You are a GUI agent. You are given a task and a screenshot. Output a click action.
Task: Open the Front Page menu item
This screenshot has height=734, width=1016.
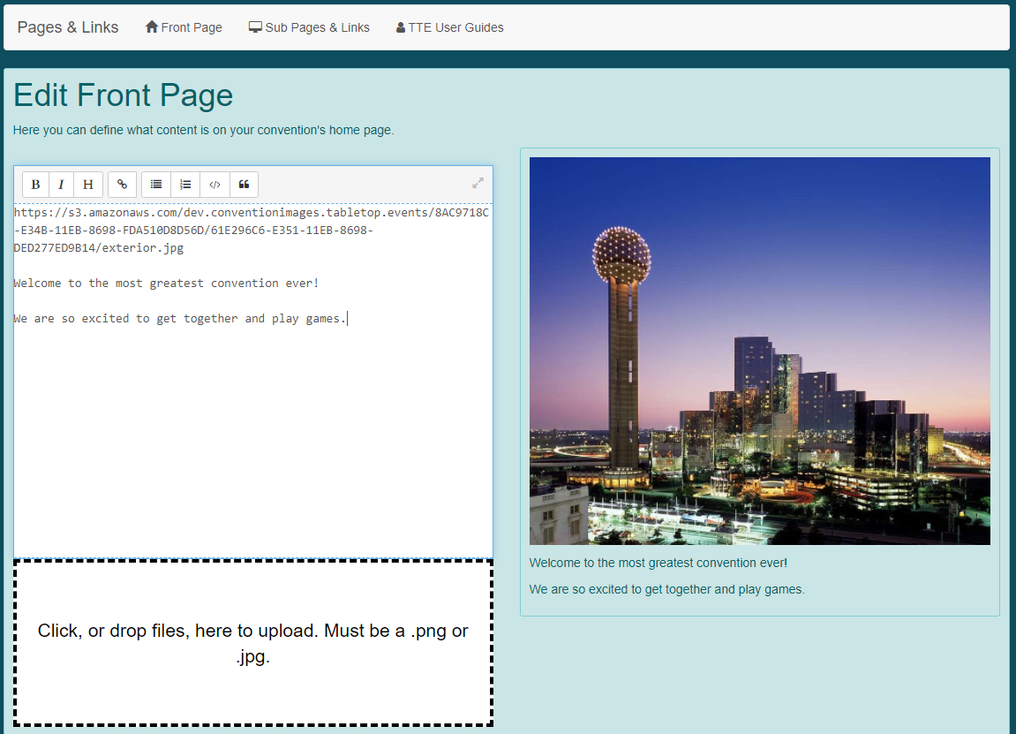184,27
